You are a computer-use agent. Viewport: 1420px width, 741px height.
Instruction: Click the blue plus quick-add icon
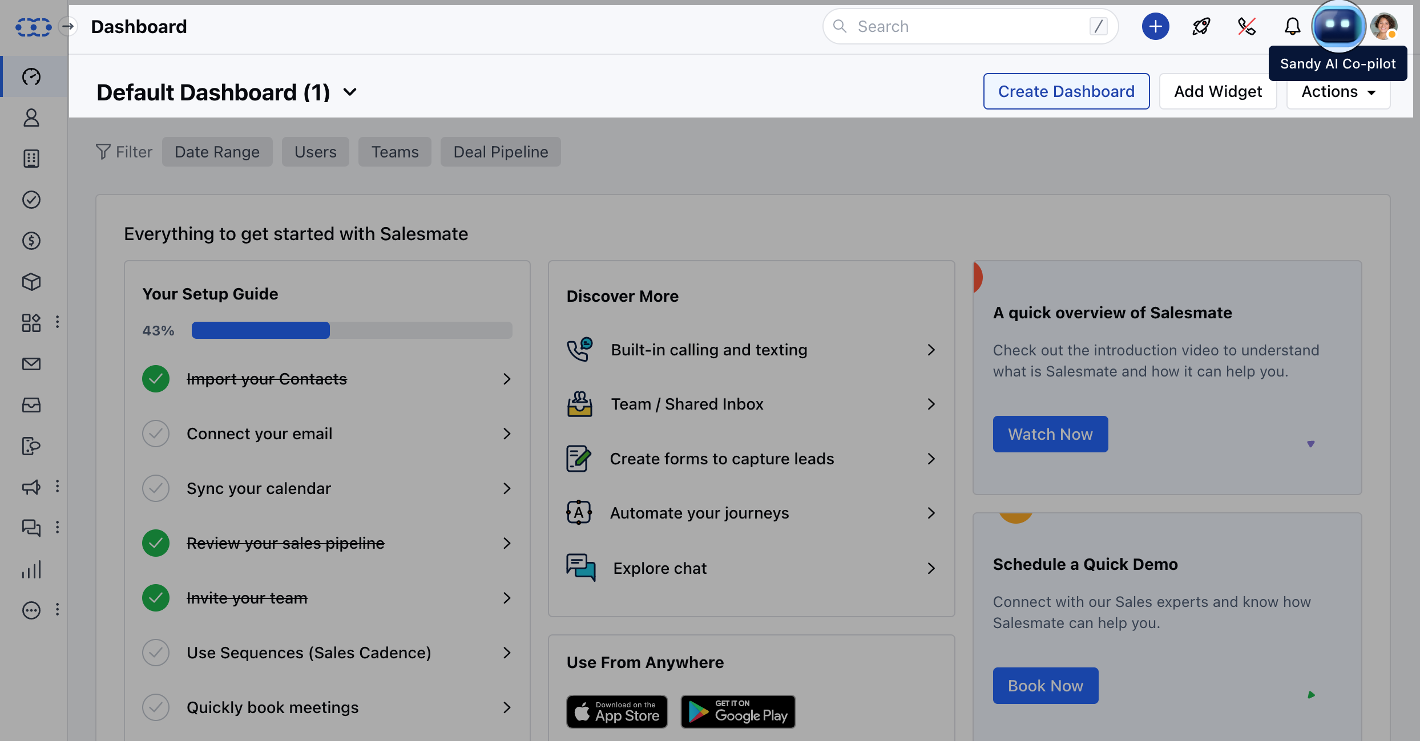[x=1156, y=26]
